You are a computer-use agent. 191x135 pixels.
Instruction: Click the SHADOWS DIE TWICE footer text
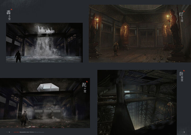pyautogui.click(x=27, y=132)
